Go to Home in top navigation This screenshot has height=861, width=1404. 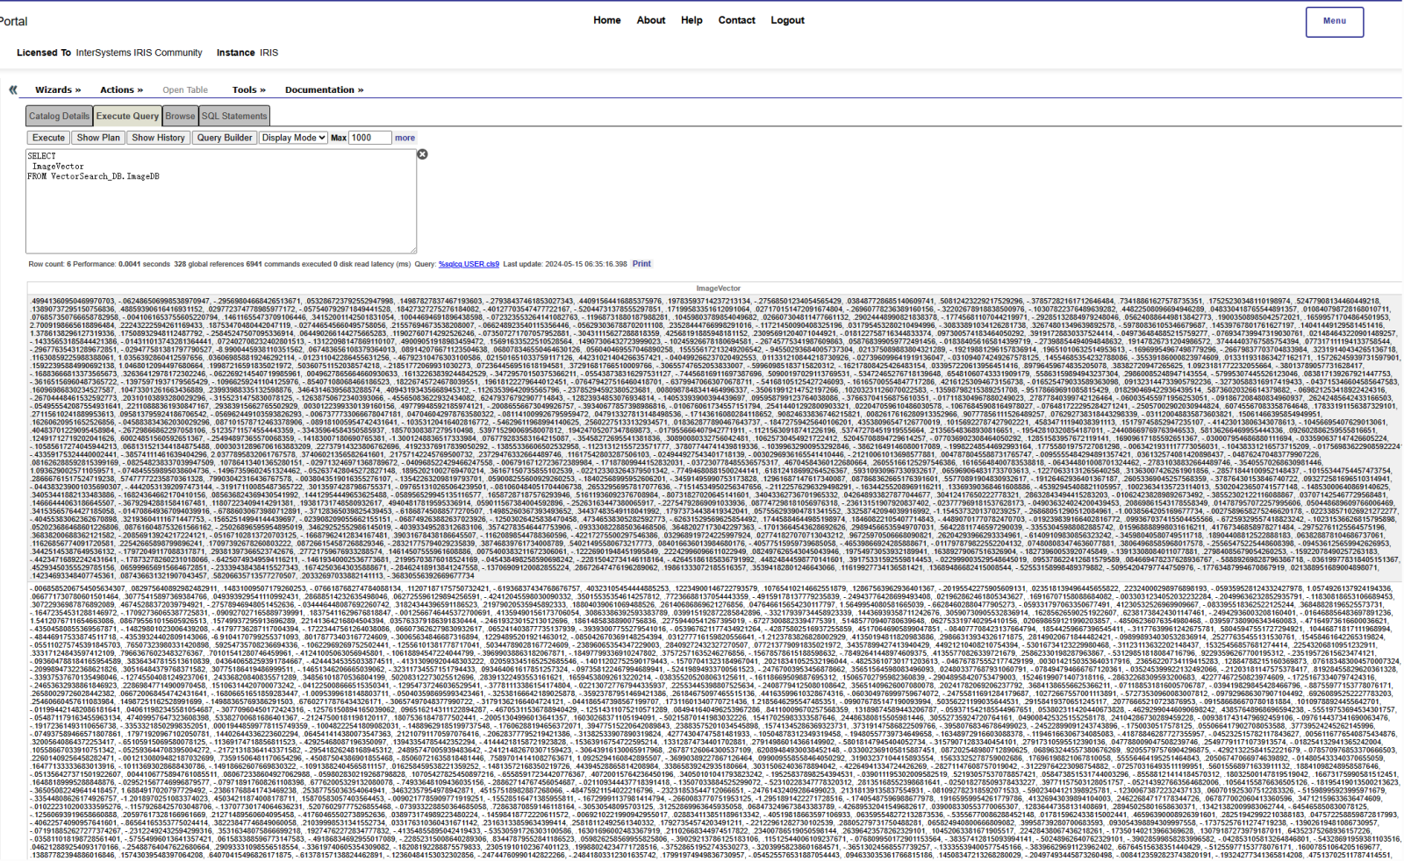coord(606,20)
